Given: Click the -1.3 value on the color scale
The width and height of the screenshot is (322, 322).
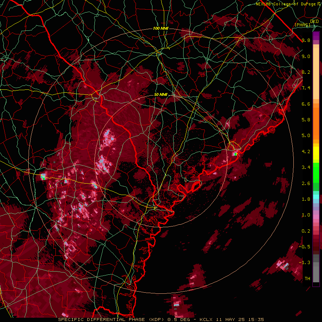Looking at the screenshot, I should coord(304,263).
